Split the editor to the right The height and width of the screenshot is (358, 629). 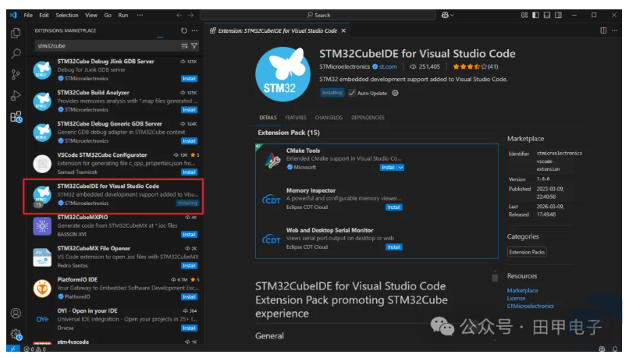click(603, 30)
